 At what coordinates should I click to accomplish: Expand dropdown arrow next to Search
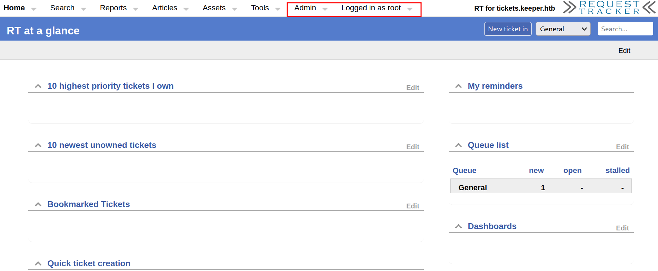pos(83,9)
